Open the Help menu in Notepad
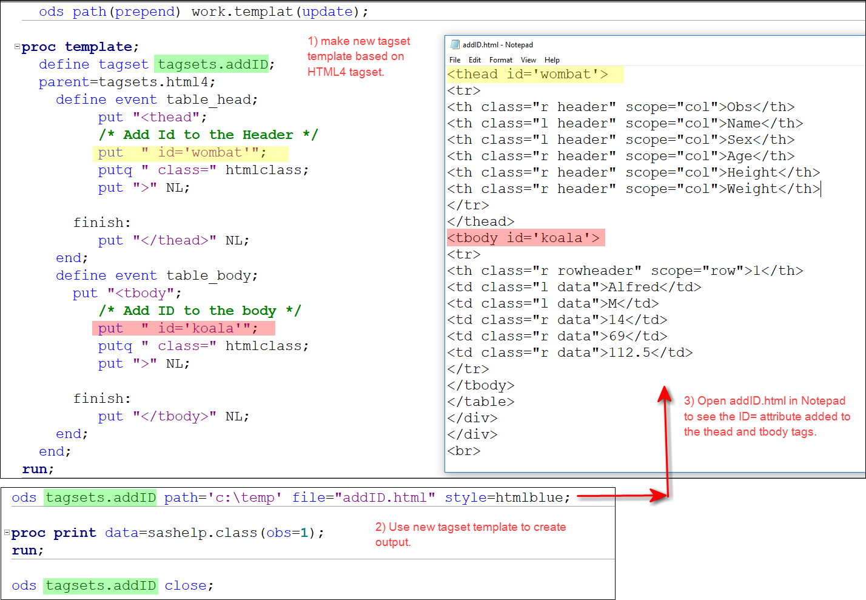 (552, 60)
